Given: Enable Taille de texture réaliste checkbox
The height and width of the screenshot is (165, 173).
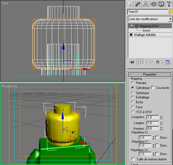Looking at the screenshot, I should click(133, 159).
